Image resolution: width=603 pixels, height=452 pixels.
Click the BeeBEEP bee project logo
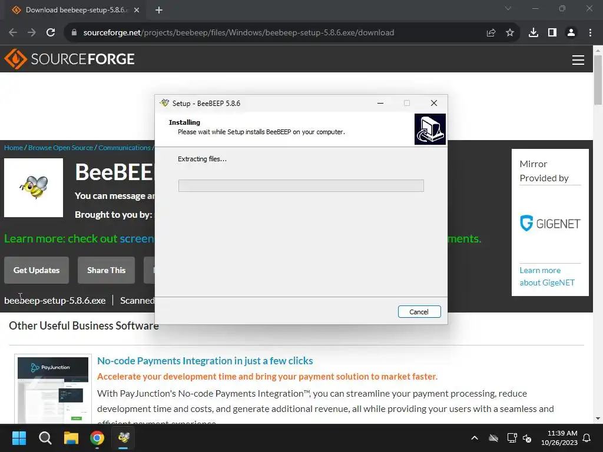click(34, 188)
